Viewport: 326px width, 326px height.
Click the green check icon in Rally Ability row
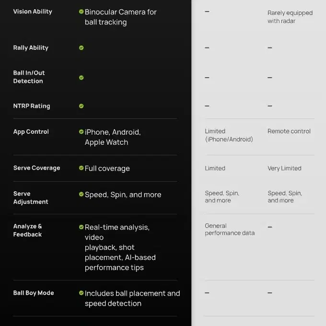[81, 48]
